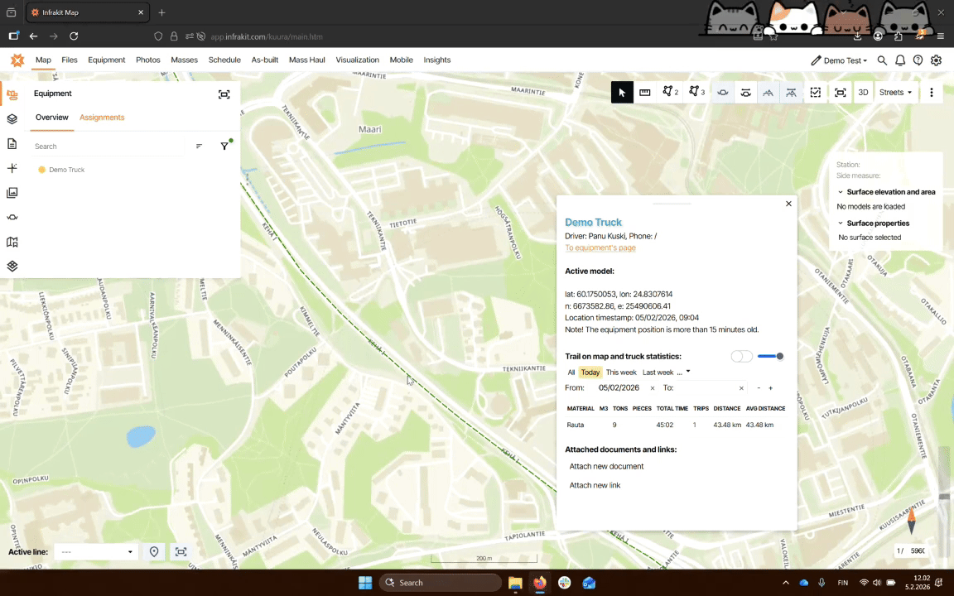Click the location pin button near Active line
This screenshot has height=596, width=954.
154,552
